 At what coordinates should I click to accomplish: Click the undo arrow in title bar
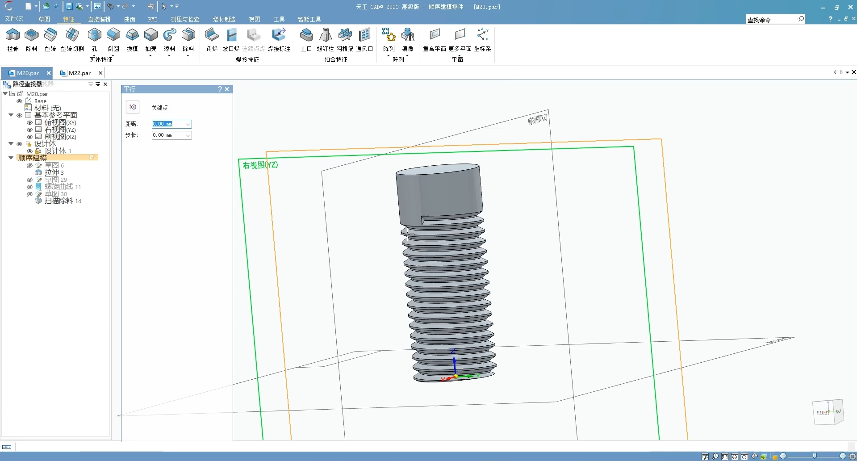pos(110,6)
